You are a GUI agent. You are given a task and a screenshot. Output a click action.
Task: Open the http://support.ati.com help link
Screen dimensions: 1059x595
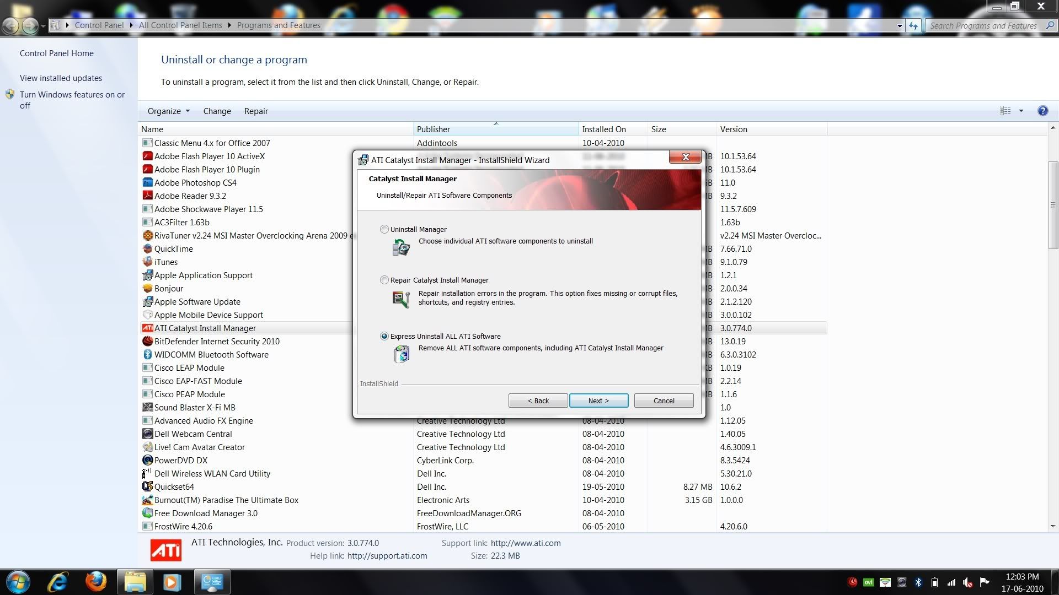(x=387, y=556)
